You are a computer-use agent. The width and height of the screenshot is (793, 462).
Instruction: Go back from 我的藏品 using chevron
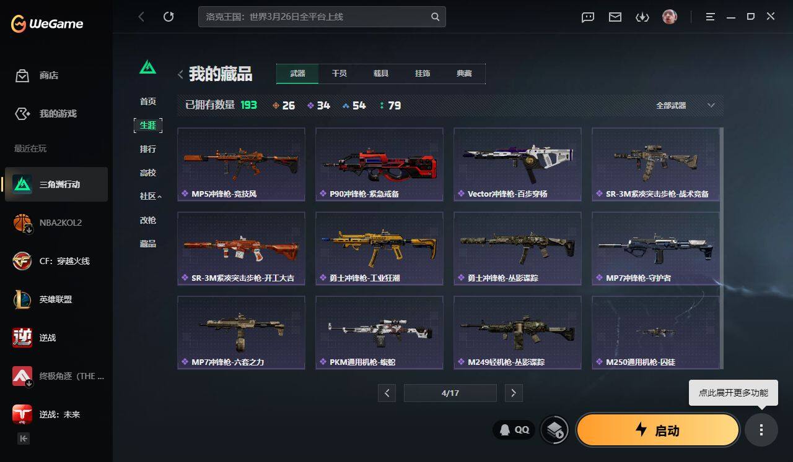pyautogui.click(x=180, y=75)
